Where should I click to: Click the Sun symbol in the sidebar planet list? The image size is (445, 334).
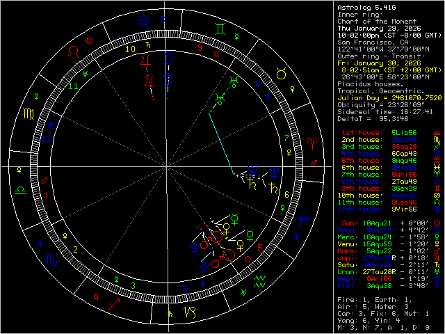tap(436, 223)
